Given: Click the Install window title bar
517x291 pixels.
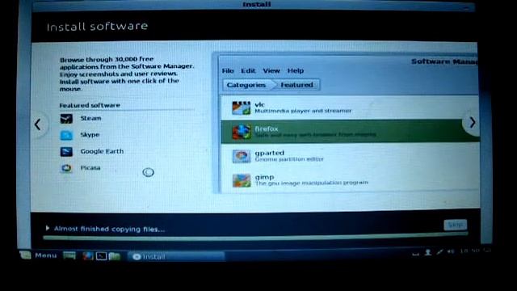Looking at the screenshot, I should (x=254, y=5).
